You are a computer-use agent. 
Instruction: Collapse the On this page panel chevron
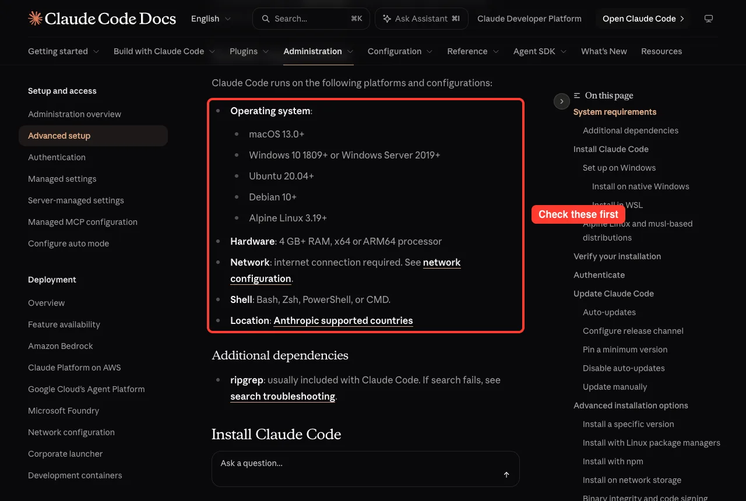coord(561,101)
